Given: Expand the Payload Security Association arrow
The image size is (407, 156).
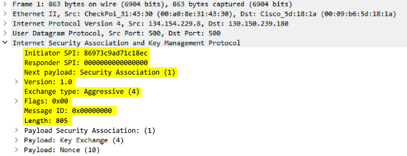Looking at the screenshot, I should [x=16, y=131].
